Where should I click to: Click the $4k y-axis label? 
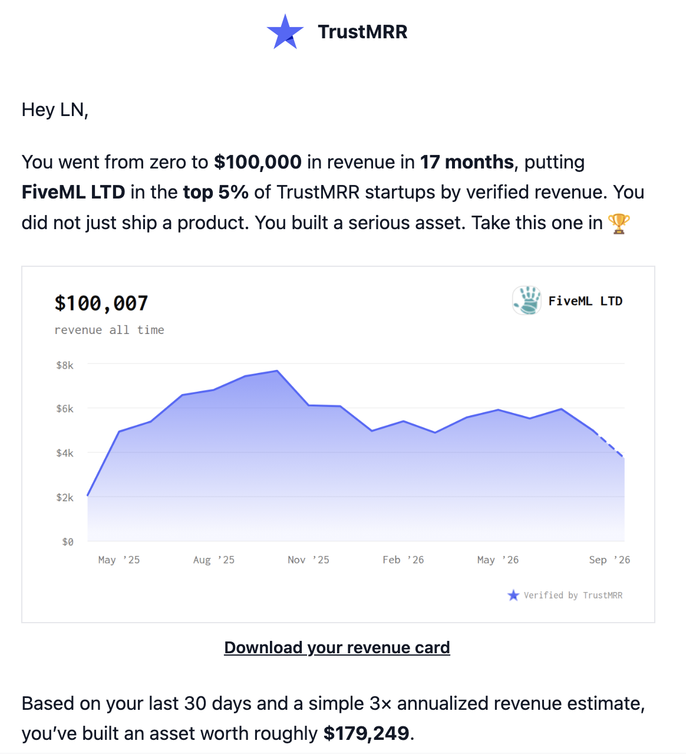(x=65, y=453)
